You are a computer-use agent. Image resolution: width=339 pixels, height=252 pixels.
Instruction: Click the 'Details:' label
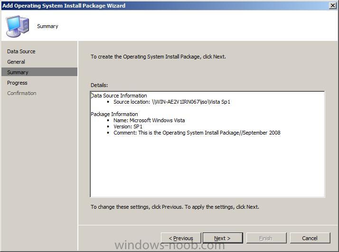tap(99, 85)
